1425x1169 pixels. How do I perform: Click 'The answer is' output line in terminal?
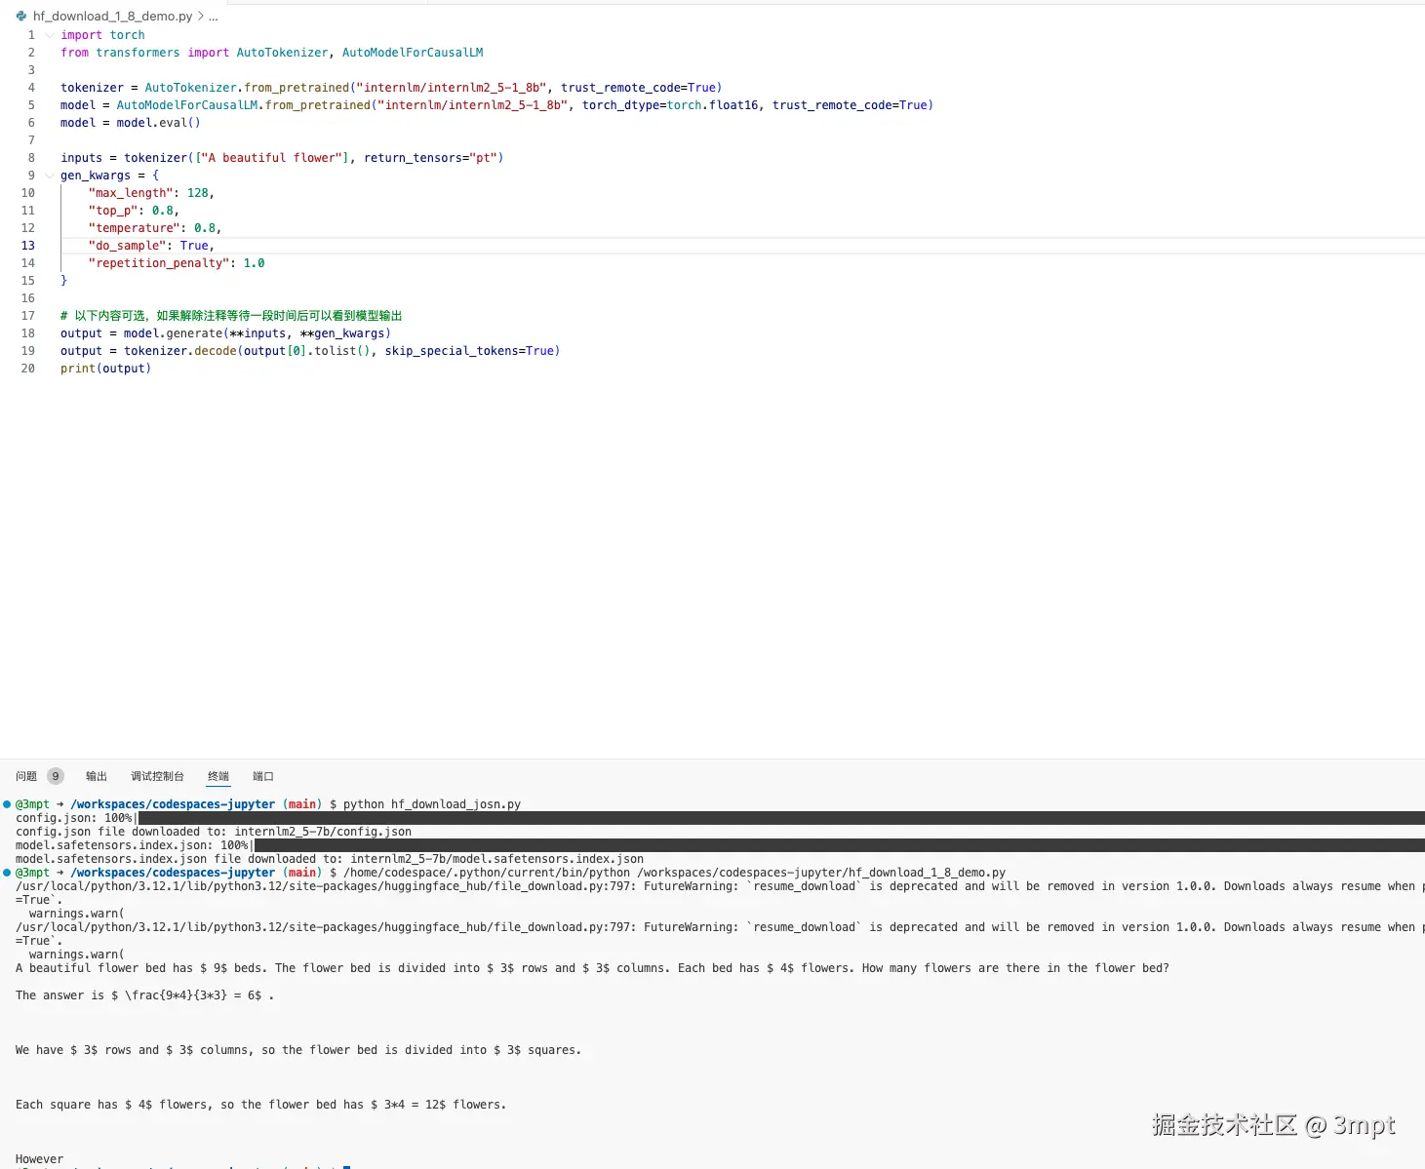pyautogui.click(x=144, y=995)
